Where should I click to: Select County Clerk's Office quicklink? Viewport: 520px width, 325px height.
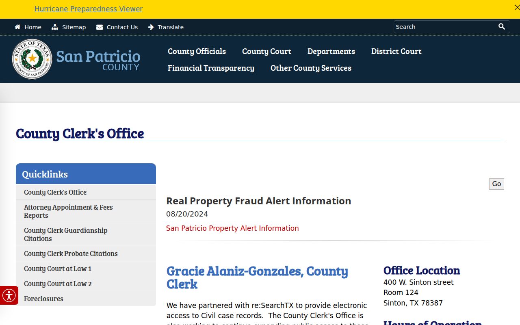coord(86,192)
